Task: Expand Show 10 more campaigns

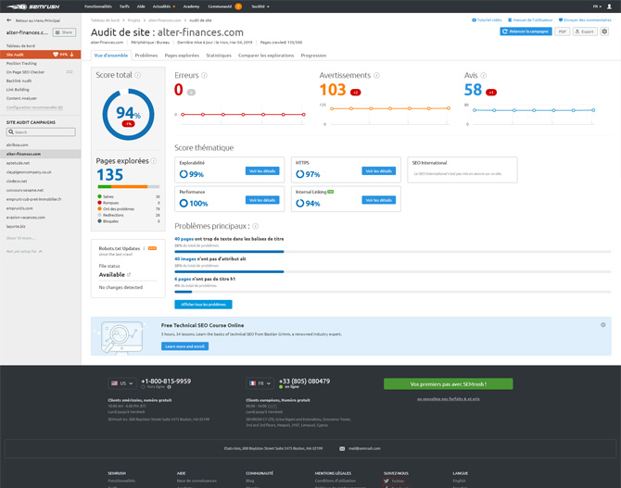Action: pyautogui.click(x=20, y=238)
